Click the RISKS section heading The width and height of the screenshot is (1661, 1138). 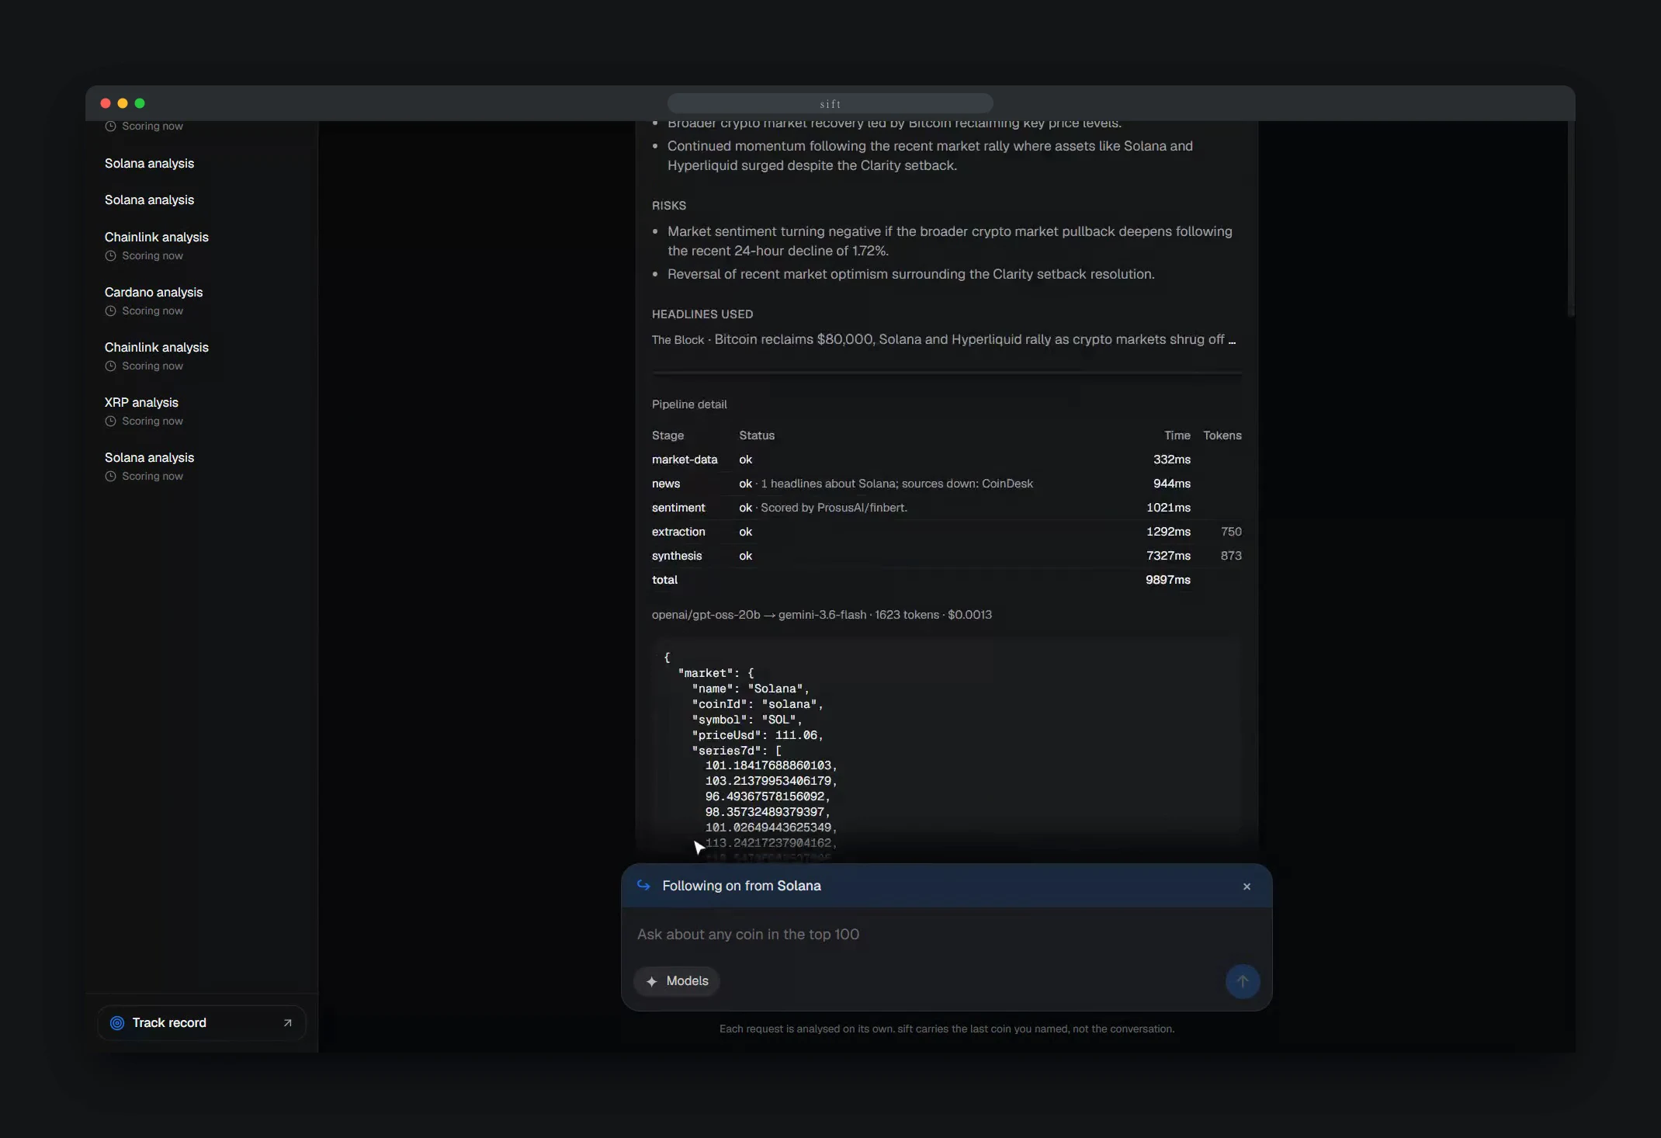669,206
